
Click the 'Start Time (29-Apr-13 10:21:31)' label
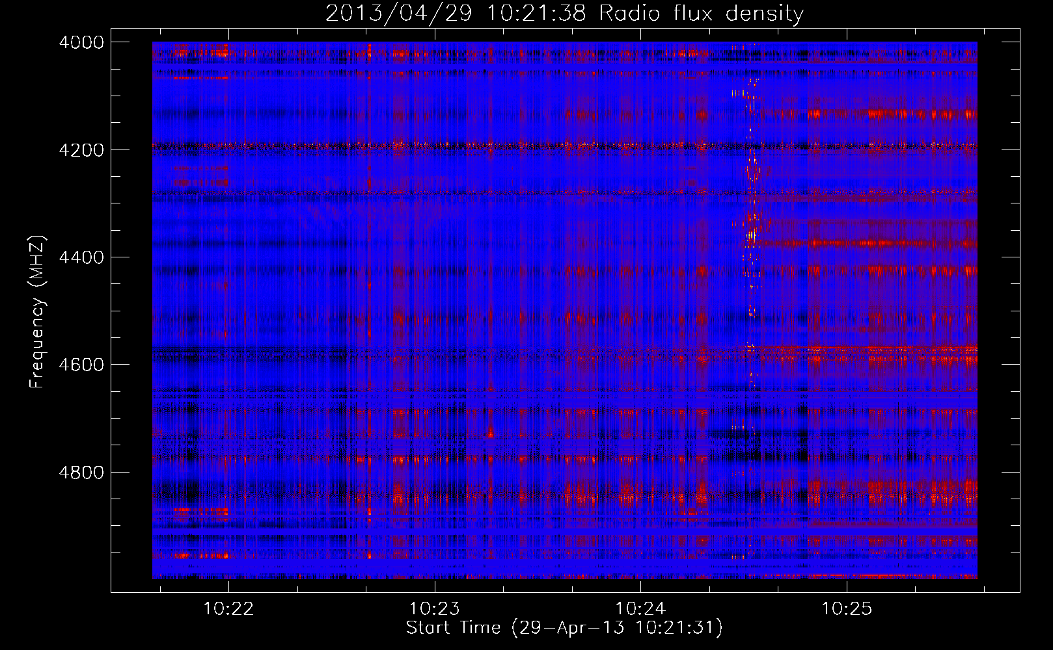(x=564, y=628)
